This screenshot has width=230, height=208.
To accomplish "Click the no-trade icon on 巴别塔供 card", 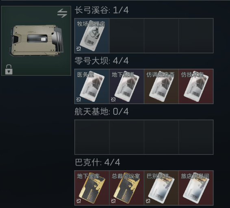I will click(x=148, y=201).
